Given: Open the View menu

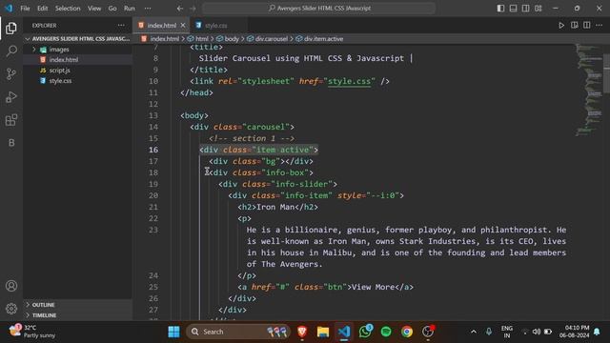Looking at the screenshot, I should [94, 9].
